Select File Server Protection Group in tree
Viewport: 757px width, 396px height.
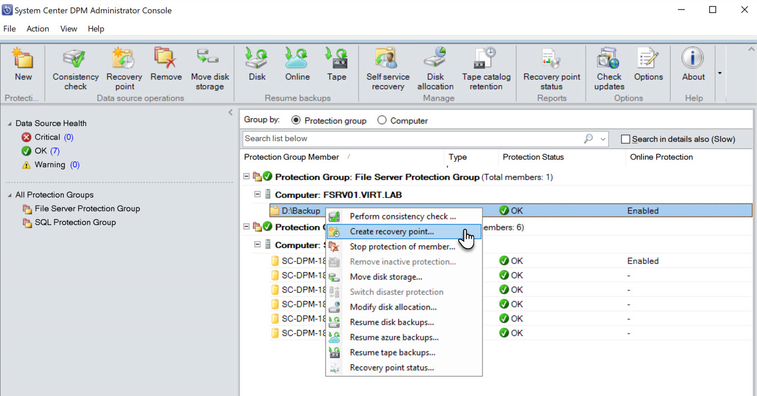pyautogui.click(x=87, y=209)
